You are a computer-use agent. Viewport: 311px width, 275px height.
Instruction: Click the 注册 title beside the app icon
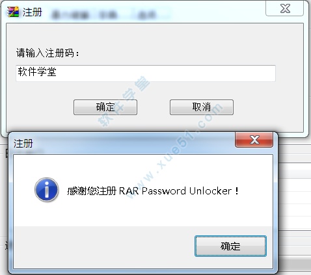[x=33, y=12]
